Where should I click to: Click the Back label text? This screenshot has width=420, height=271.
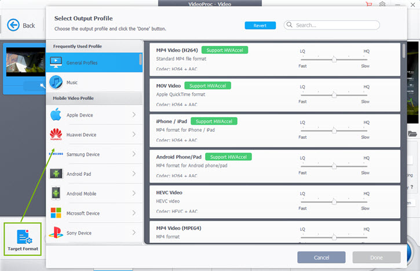tap(28, 26)
